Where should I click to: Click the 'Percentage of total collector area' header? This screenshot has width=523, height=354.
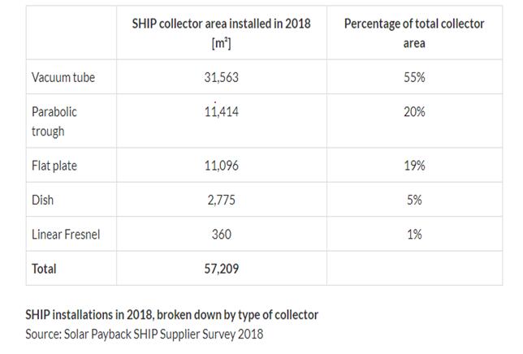(414, 33)
